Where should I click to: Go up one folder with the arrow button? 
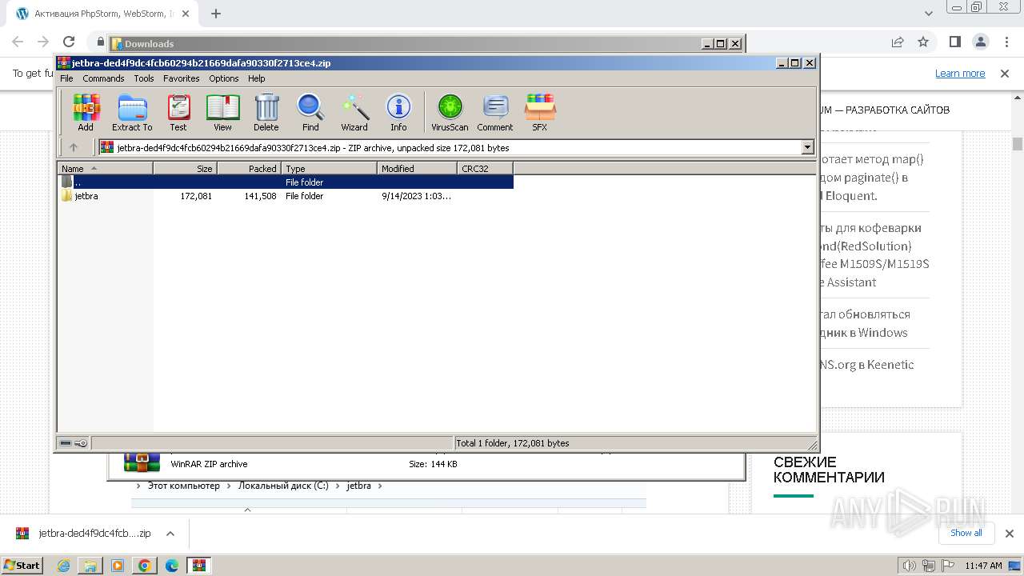point(74,147)
